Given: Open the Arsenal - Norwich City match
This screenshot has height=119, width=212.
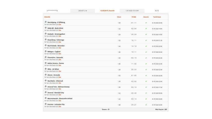Looking at the screenshot, I should pyautogui.click(x=56, y=93).
